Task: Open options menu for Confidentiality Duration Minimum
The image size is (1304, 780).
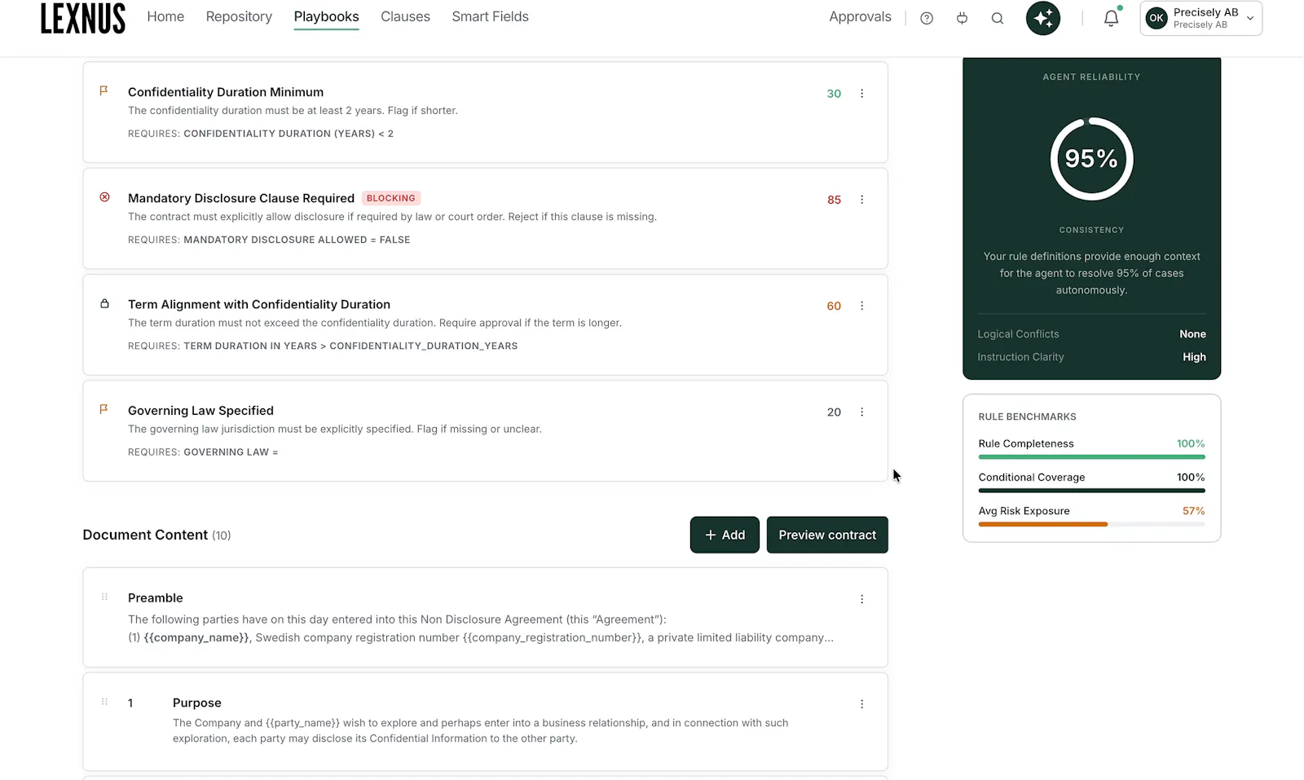Action: point(862,94)
